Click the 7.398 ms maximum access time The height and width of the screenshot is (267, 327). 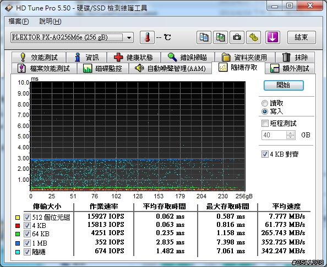coord(231,242)
